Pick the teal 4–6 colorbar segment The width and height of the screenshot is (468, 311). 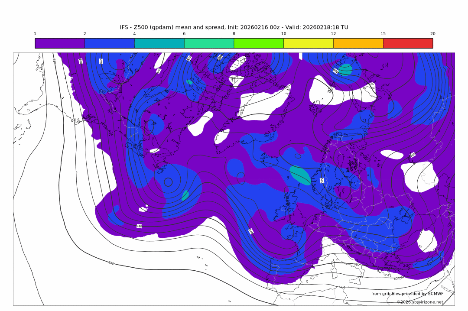159,43
